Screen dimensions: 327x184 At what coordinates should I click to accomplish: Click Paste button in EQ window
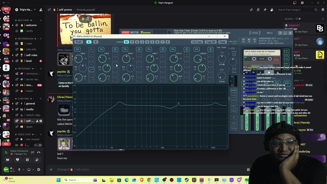[x=222, y=42]
